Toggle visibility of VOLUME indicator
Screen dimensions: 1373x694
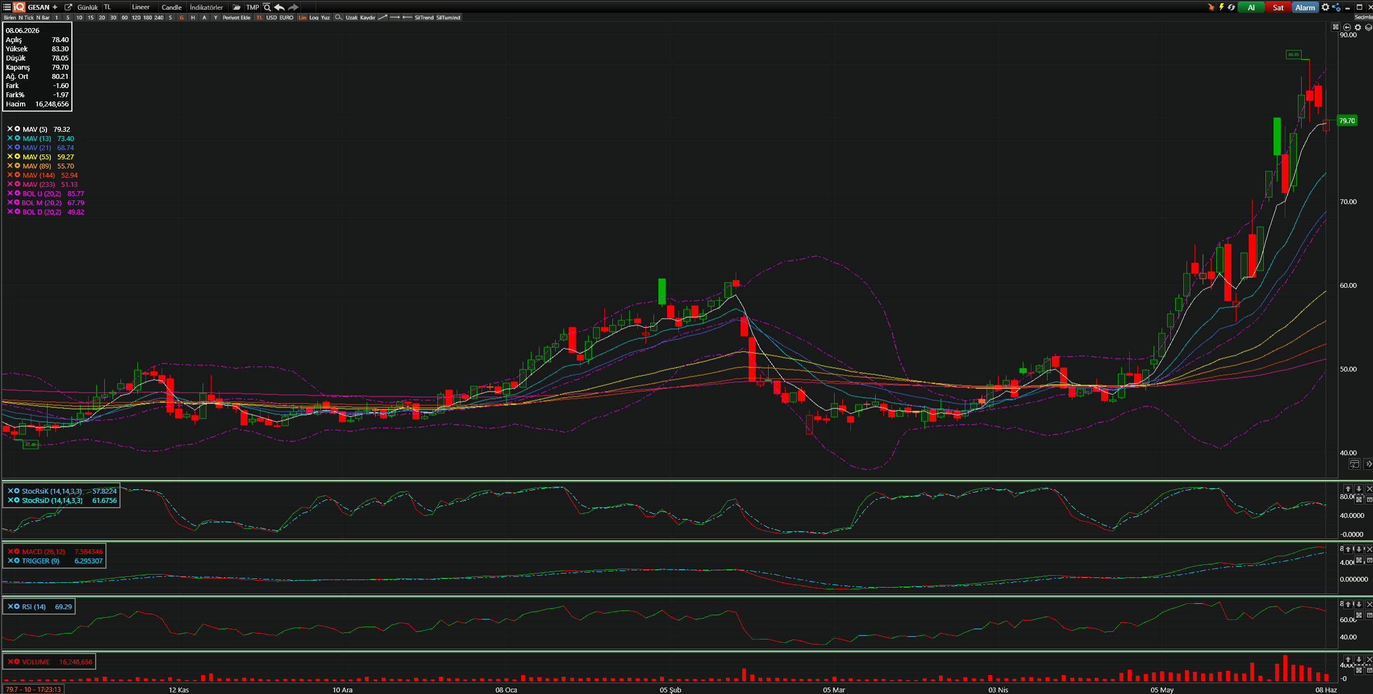(x=17, y=662)
